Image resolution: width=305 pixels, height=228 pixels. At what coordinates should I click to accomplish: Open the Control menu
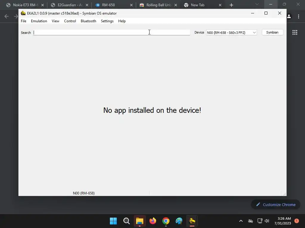70,21
